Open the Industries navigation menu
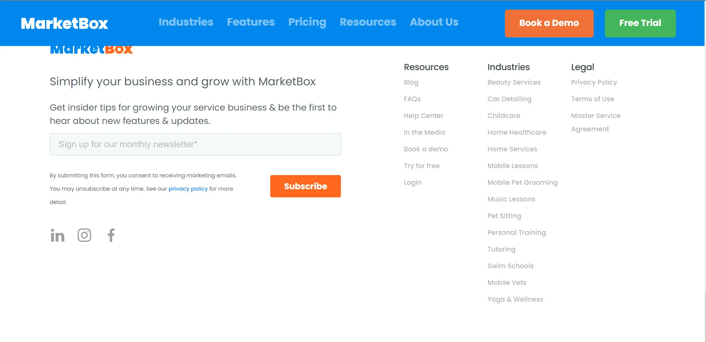 tap(186, 22)
